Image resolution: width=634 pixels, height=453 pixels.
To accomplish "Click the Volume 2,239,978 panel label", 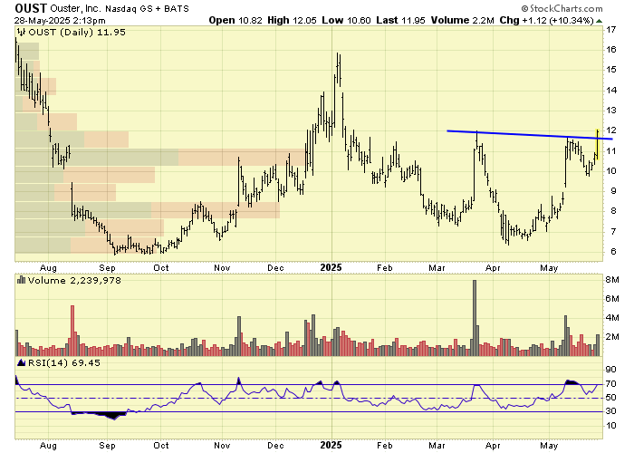I will [x=74, y=280].
